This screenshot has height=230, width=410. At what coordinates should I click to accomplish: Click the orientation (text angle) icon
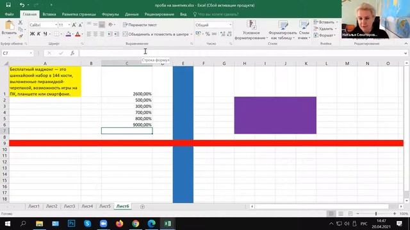111,24
